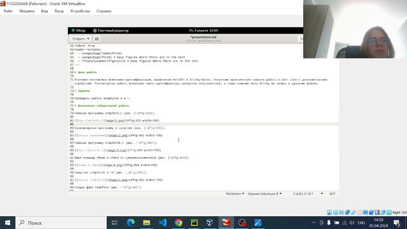Open File Explorer from the taskbar
The image size is (407, 229).
pos(146,223)
